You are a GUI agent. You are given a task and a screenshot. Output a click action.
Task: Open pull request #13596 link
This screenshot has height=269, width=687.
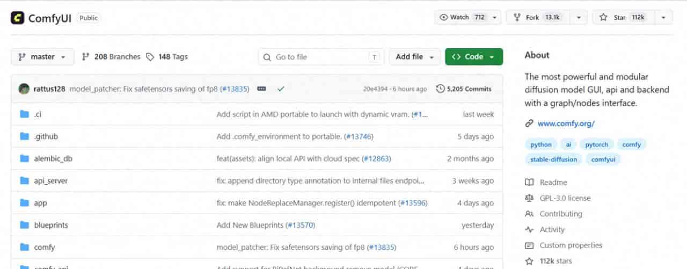(x=413, y=203)
